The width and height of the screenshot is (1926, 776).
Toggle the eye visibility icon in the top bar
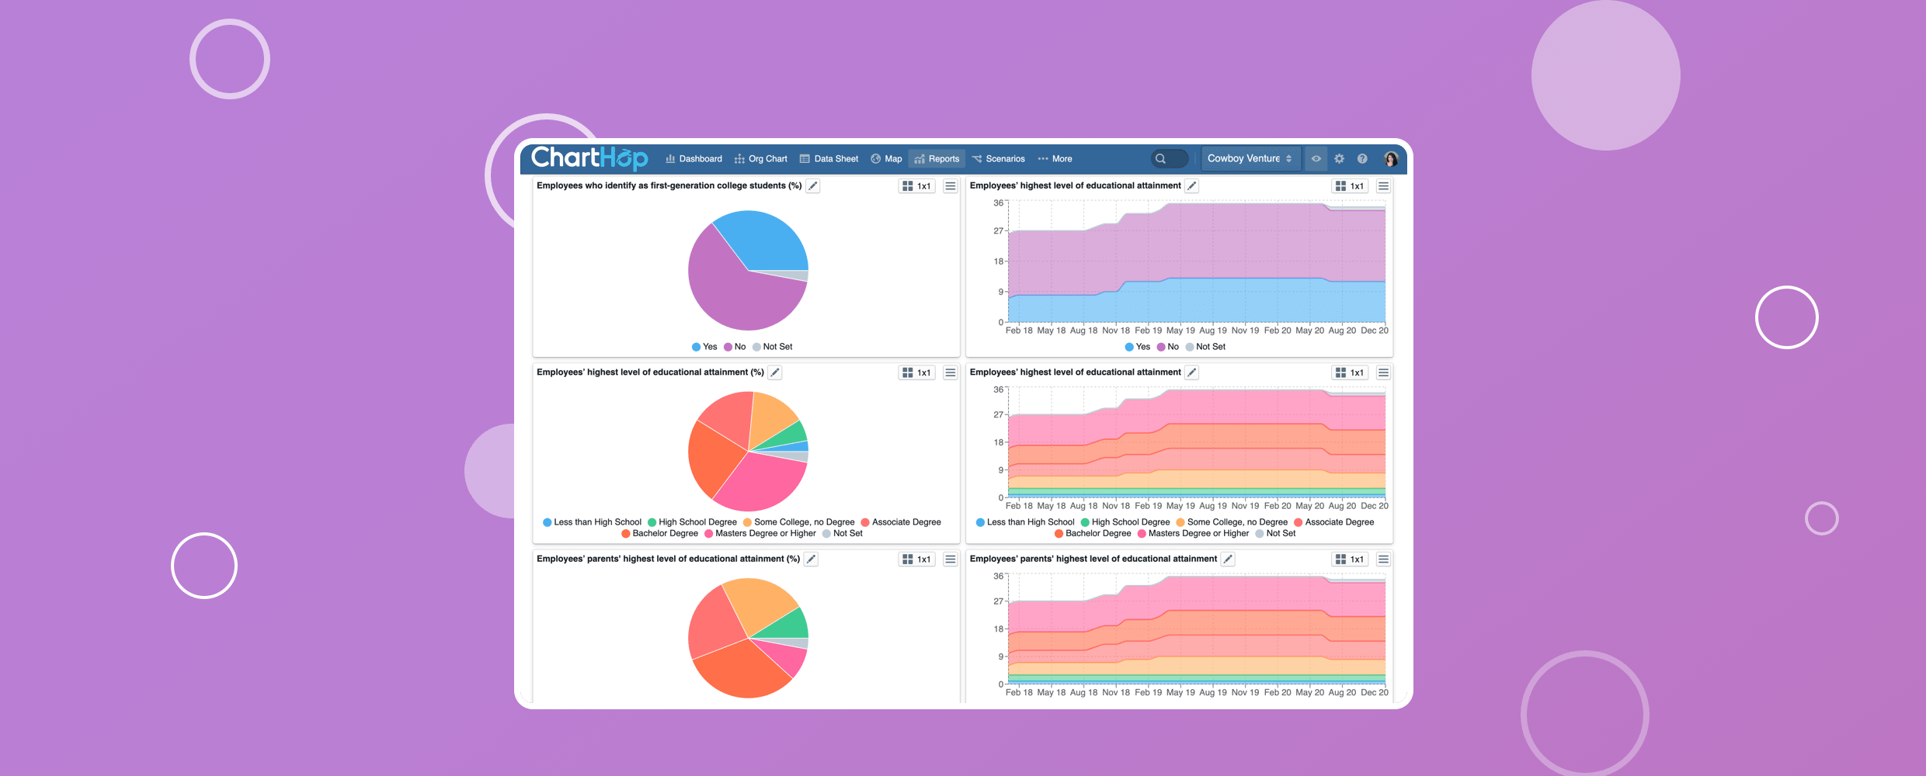click(x=1316, y=158)
